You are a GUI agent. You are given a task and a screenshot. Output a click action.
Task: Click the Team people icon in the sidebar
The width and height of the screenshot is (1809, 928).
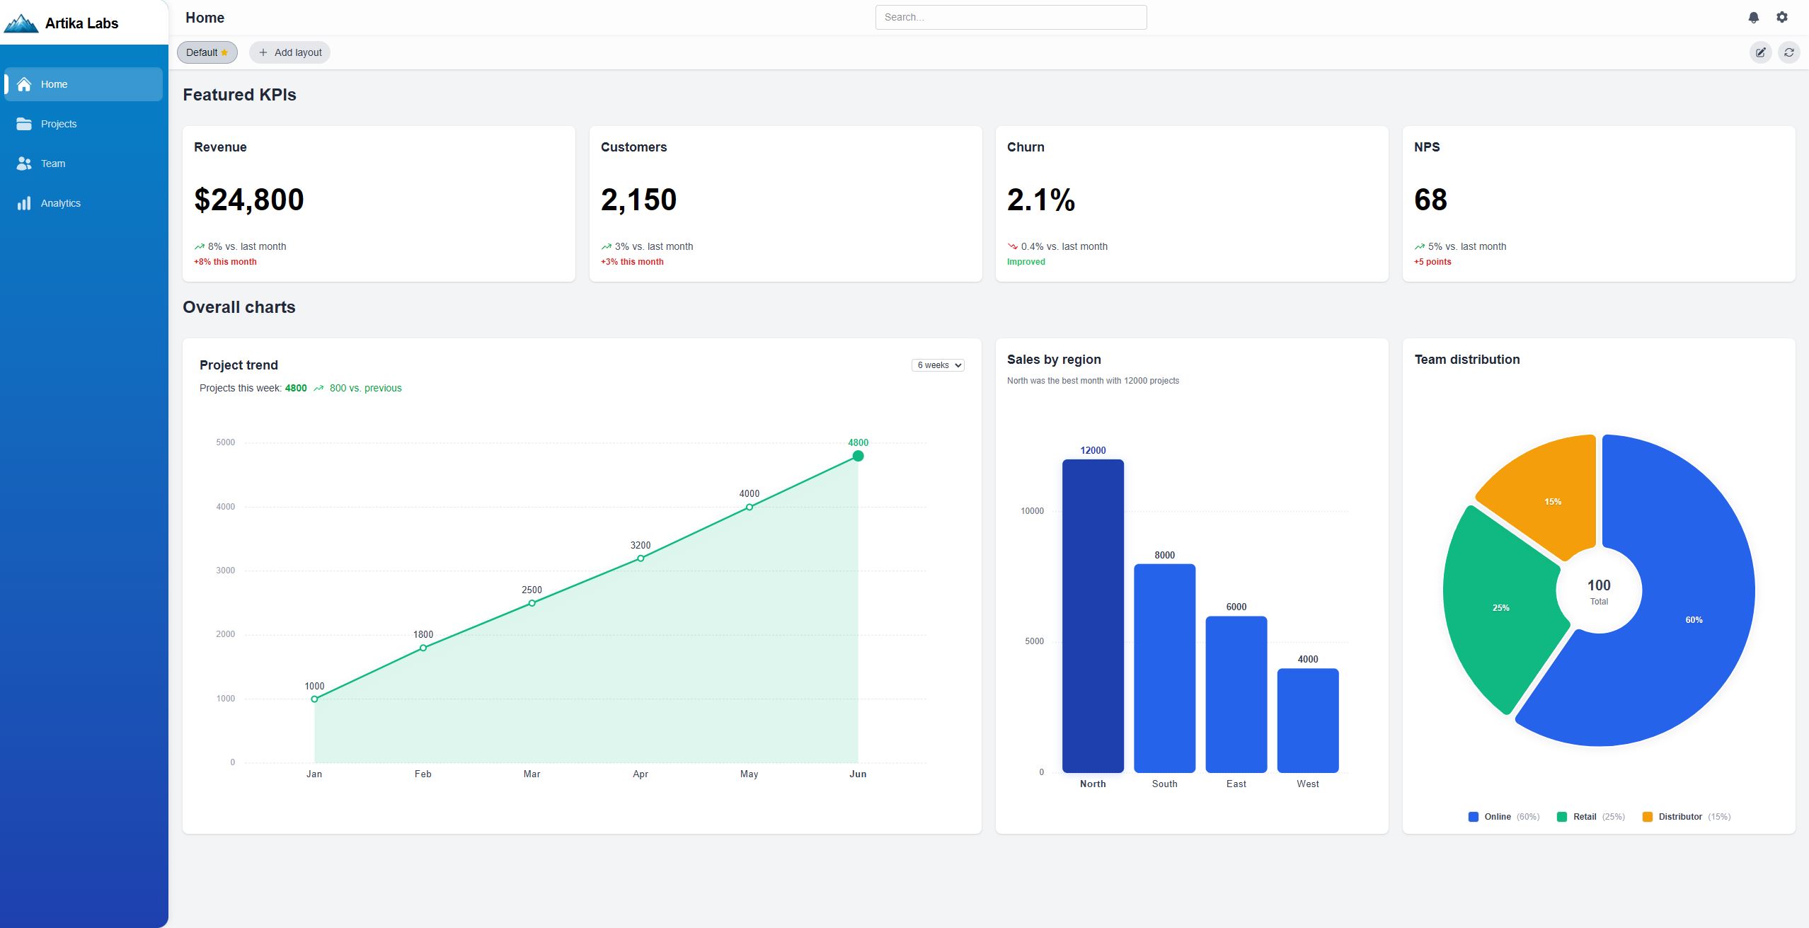pos(24,164)
